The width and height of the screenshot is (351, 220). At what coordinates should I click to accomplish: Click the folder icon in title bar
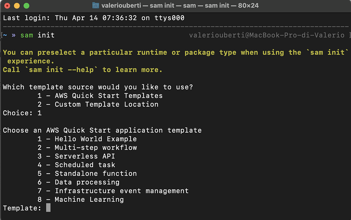tap(95, 6)
